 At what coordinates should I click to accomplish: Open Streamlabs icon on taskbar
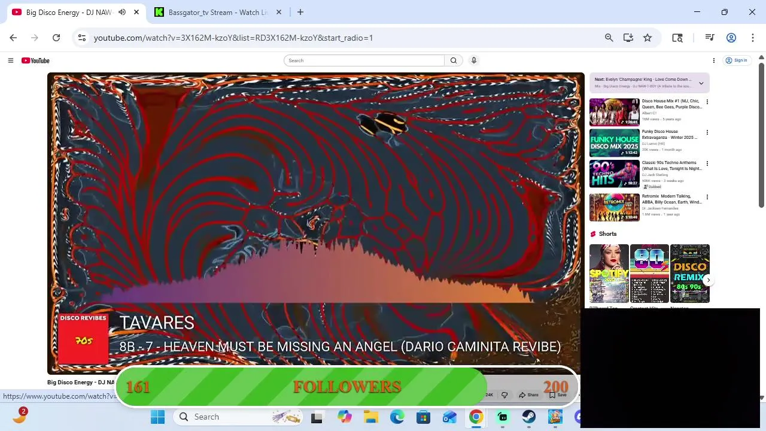(503, 417)
